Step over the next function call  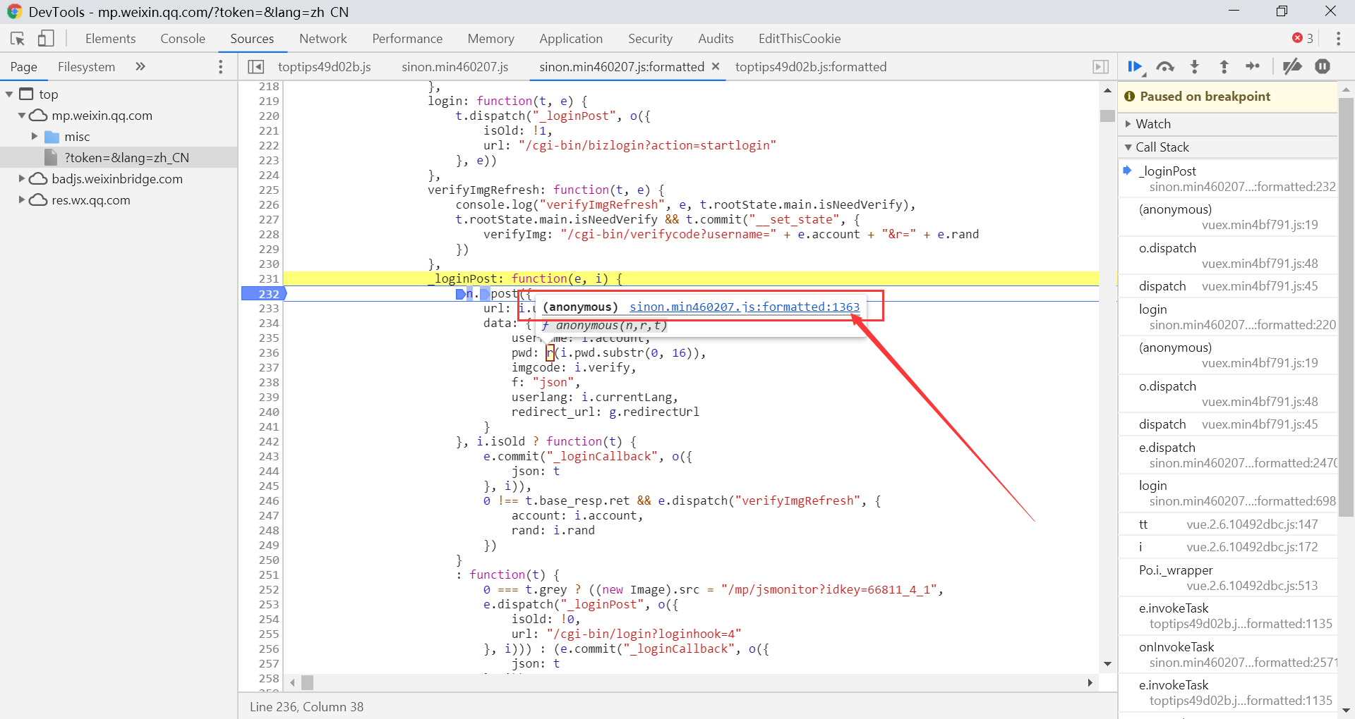1165,67
